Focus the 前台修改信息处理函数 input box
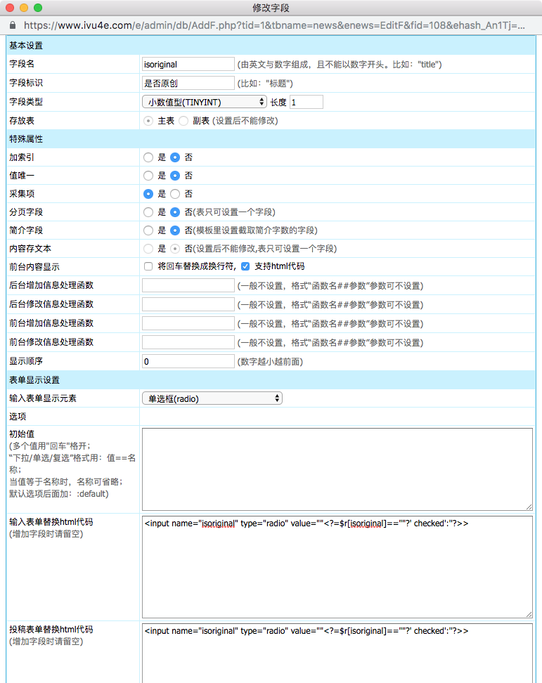The width and height of the screenshot is (542, 683). pos(188,342)
